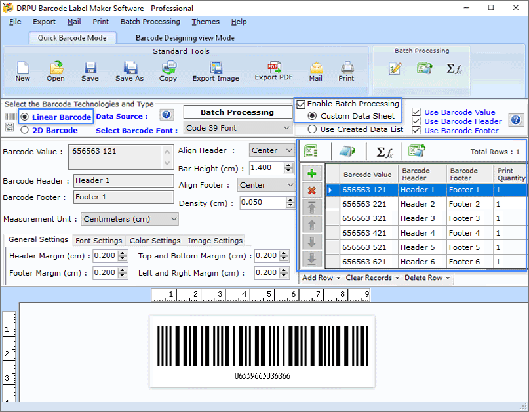Image resolution: width=529 pixels, height=412 pixels.
Task: Click the Sigma fx formula icon above the grid
Action: tap(385, 151)
